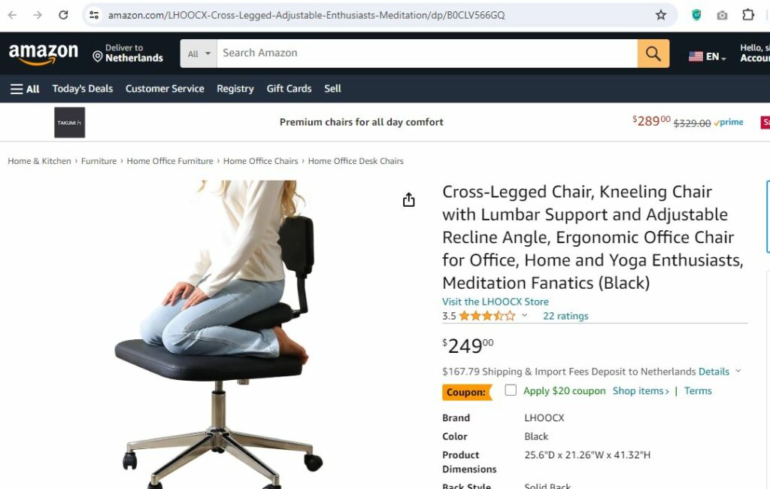Viewport: 770px width, 489px height.
Task: Click the Search Amazon input field
Action: [427, 53]
